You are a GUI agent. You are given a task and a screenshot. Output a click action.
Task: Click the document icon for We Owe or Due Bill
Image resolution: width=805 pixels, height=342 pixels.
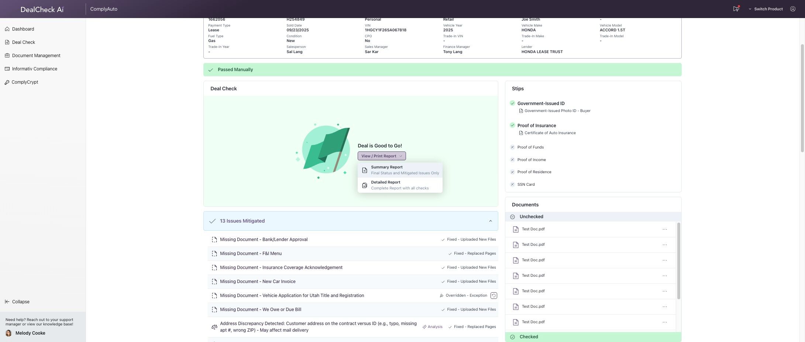point(214,310)
